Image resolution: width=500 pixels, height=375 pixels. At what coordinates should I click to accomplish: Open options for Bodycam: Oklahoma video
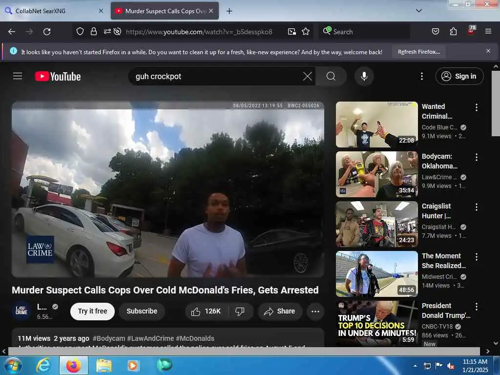pos(477,157)
